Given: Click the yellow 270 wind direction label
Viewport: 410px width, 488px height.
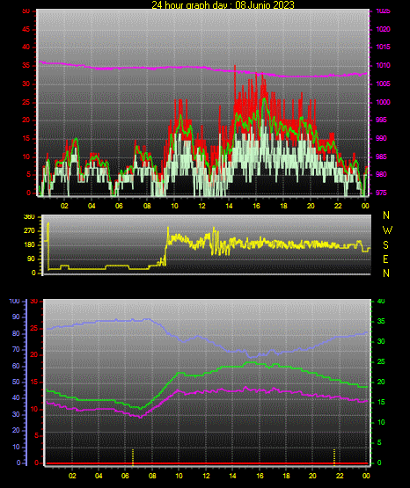Looking at the screenshot, I should 29,231.
